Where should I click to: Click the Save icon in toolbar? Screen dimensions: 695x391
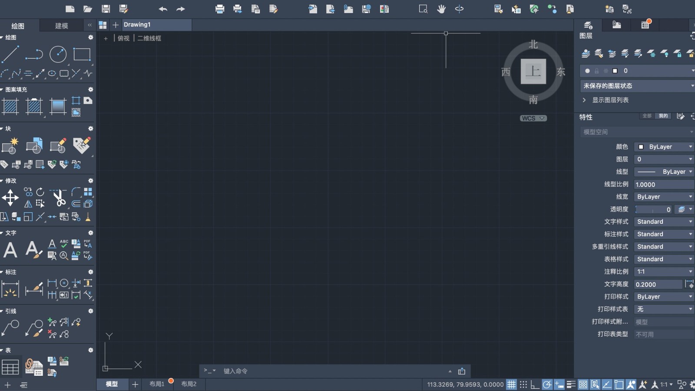(106, 9)
